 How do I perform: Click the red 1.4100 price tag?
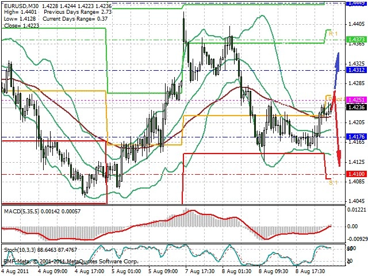click(356, 174)
